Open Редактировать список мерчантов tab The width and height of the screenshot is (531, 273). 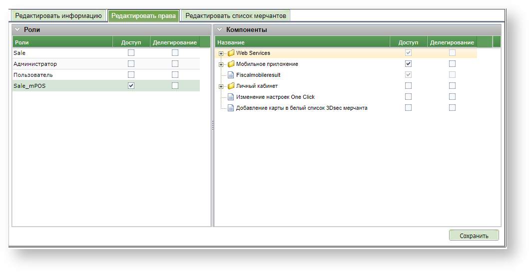(x=236, y=16)
